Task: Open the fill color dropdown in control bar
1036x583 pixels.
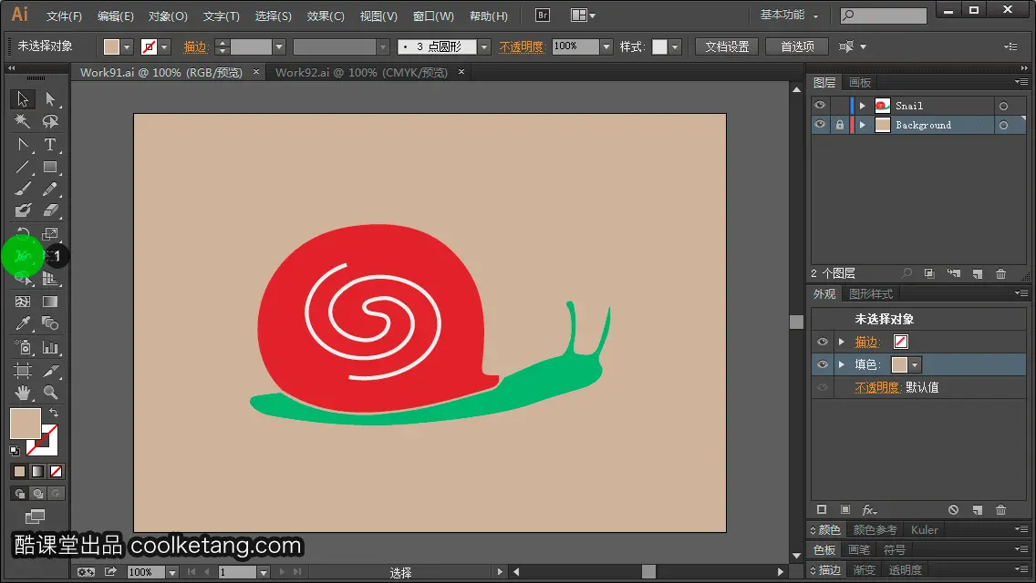Action: coord(127,46)
